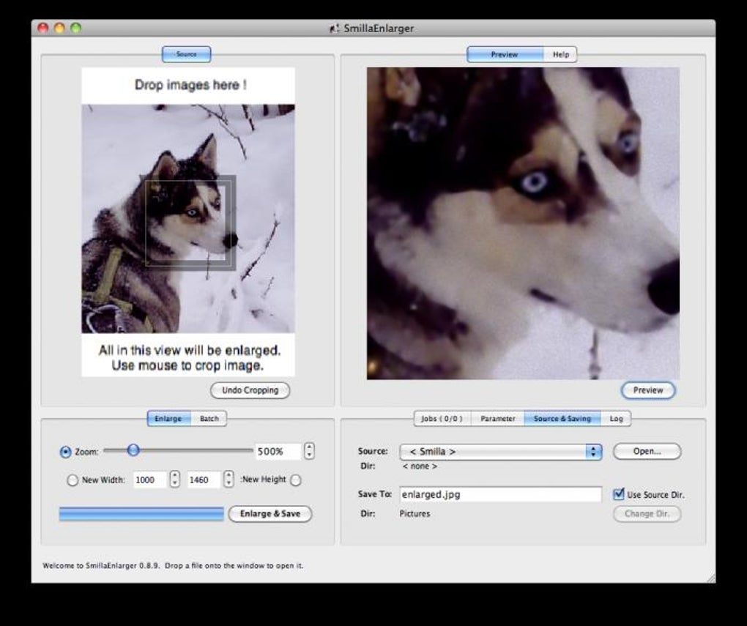Click the height value stepper arrows
The width and height of the screenshot is (747, 626).
tap(228, 480)
